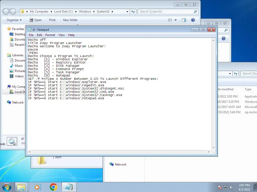Click the zl file icon in details pane

click(12, 141)
